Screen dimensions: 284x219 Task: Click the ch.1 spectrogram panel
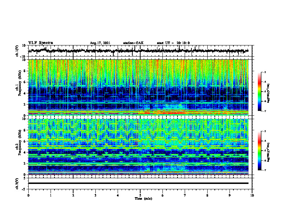(138, 87)
